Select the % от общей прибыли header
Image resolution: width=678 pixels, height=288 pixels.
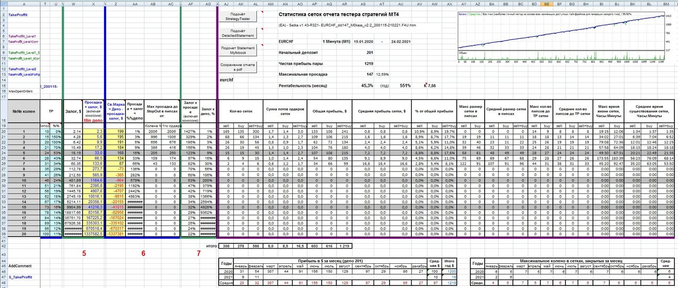(x=434, y=111)
